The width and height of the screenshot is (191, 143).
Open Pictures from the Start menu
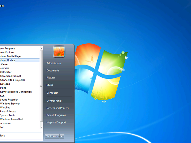point(51,77)
